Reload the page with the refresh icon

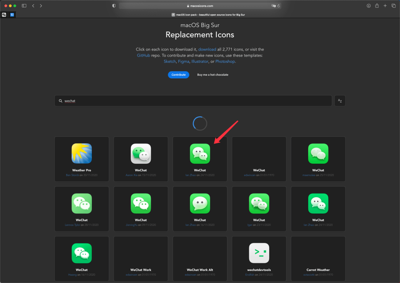pyautogui.click(x=279, y=6)
